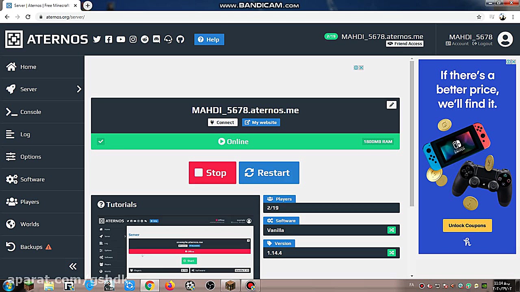
Task: Click the Aternos logo in the header
Action: click(46, 39)
